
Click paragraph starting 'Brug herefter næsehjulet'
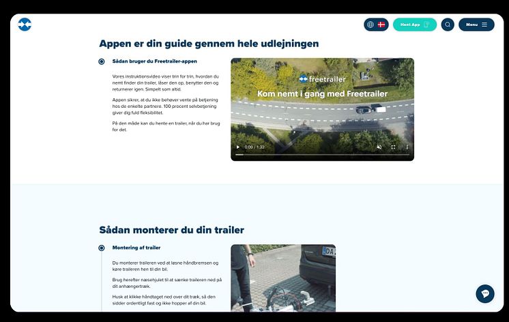pyautogui.click(x=167, y=282)
